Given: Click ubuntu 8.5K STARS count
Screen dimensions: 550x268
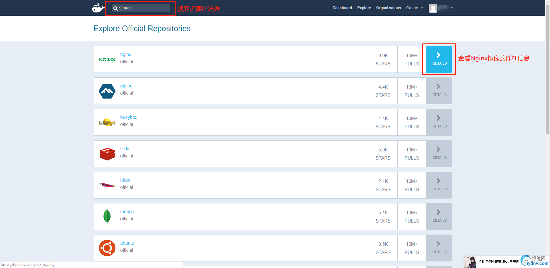Looking at the screenshot, I should coord(383,248).
